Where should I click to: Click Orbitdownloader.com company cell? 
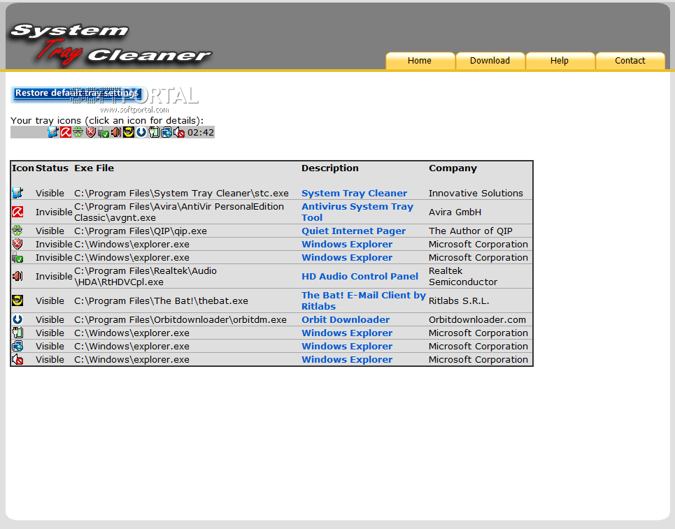478,319
